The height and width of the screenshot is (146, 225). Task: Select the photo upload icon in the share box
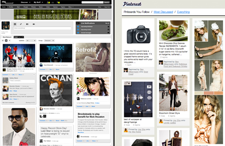(27, 24)
